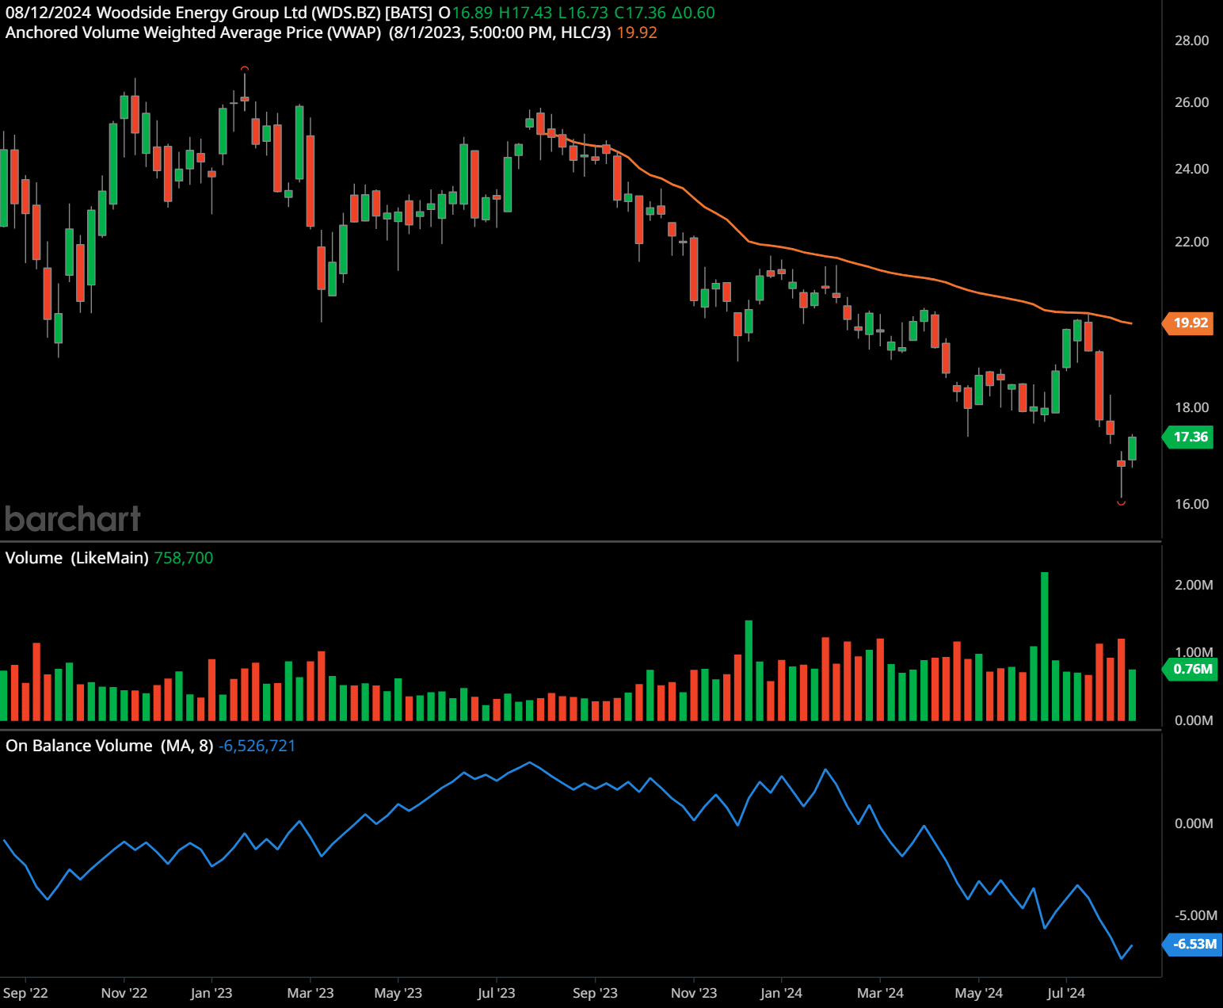1223x1008 pixels.
Task: Click the Jan '23 date axis label
Action: [211, 993]
